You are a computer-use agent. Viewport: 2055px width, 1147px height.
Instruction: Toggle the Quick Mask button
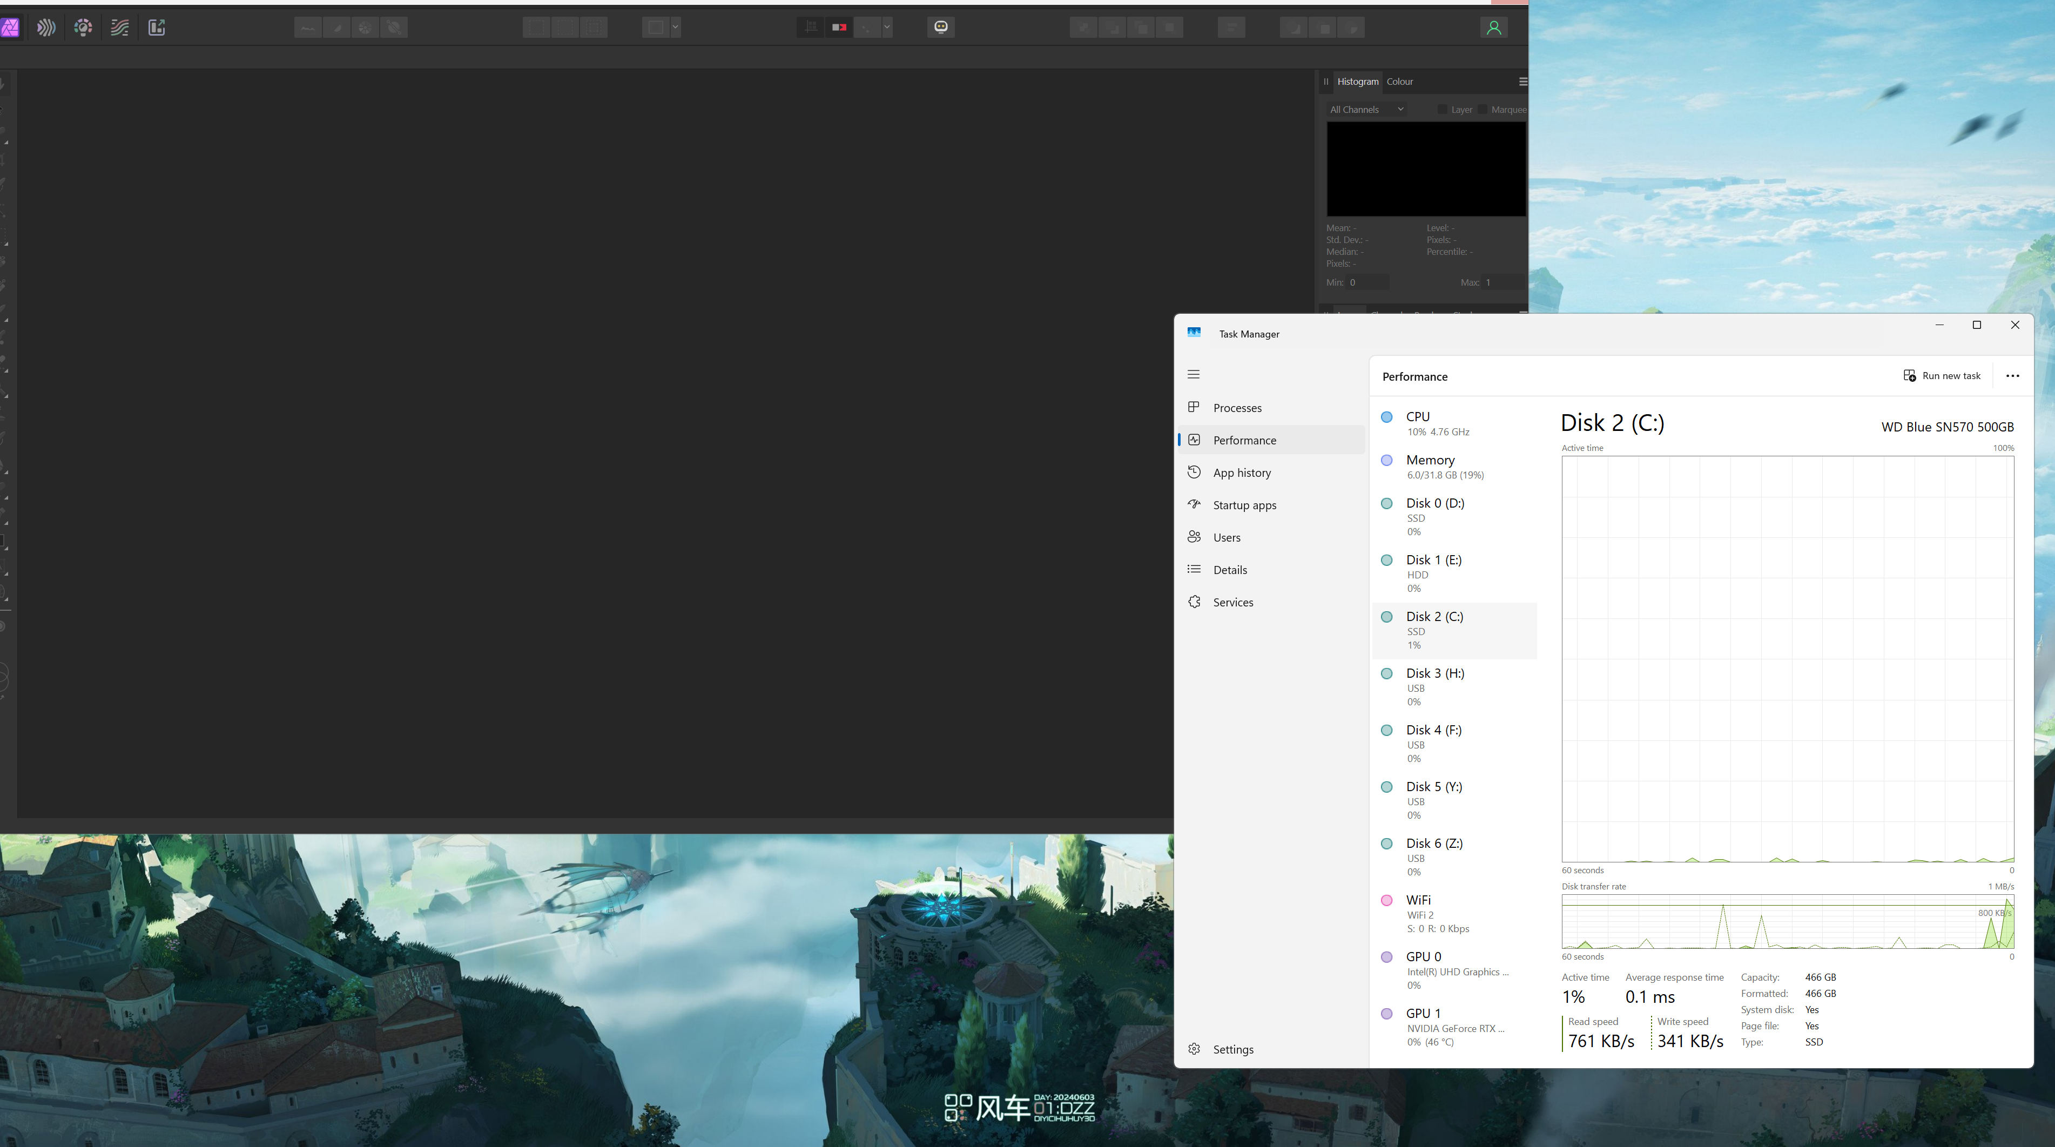pyautogui.click(x=656, y=28)
